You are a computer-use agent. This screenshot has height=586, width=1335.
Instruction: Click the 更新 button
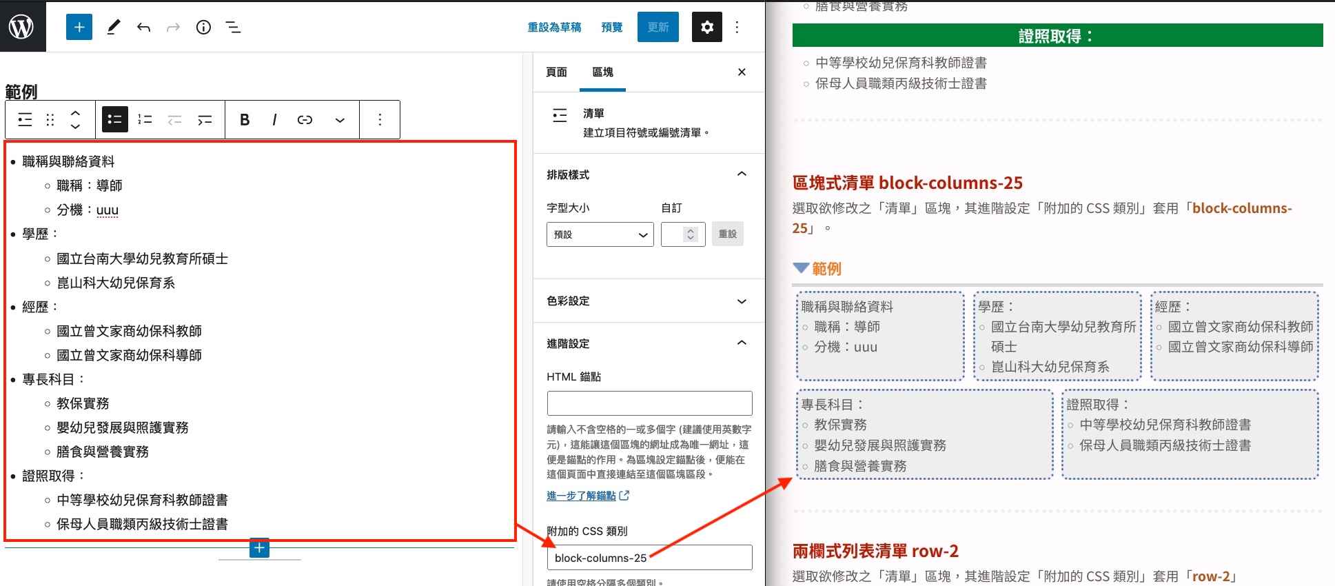[x=658, y=27]
